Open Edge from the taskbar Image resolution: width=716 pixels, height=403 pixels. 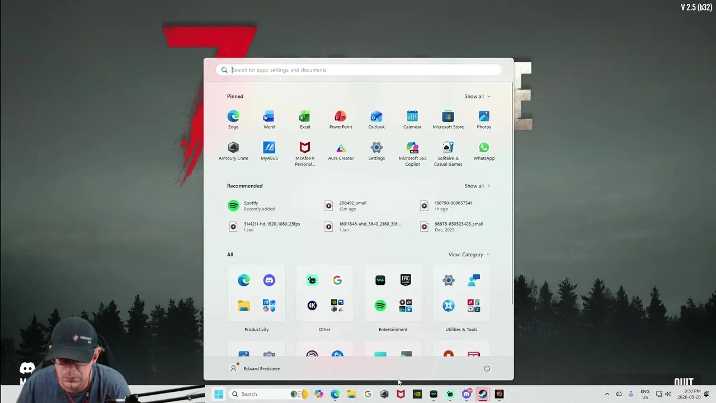(335, 394)
